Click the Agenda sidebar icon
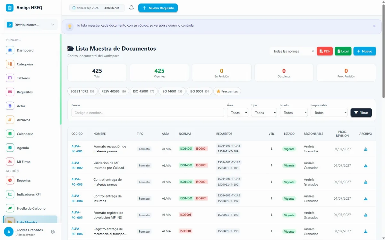385x240 pixels. (10, 148)
